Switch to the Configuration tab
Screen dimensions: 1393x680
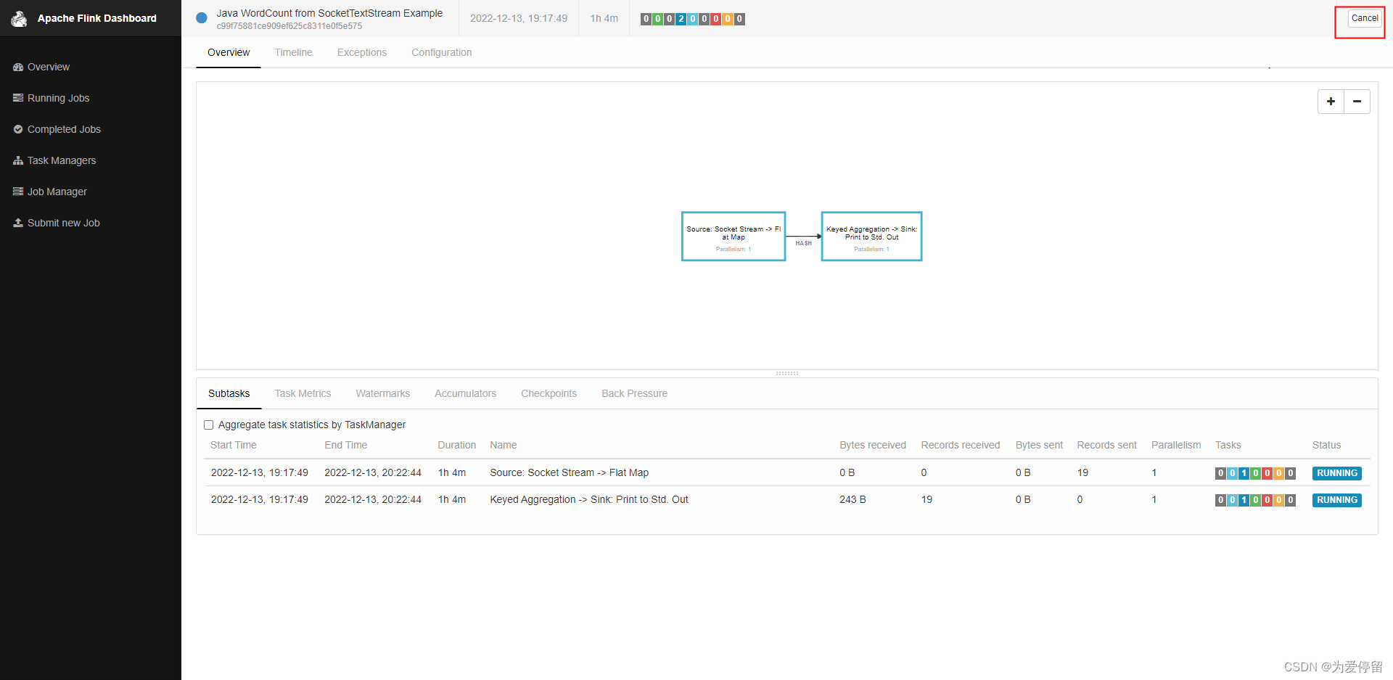click(441, 52)
